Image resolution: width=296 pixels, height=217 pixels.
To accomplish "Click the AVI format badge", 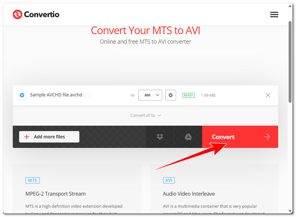I will (169, 180).
